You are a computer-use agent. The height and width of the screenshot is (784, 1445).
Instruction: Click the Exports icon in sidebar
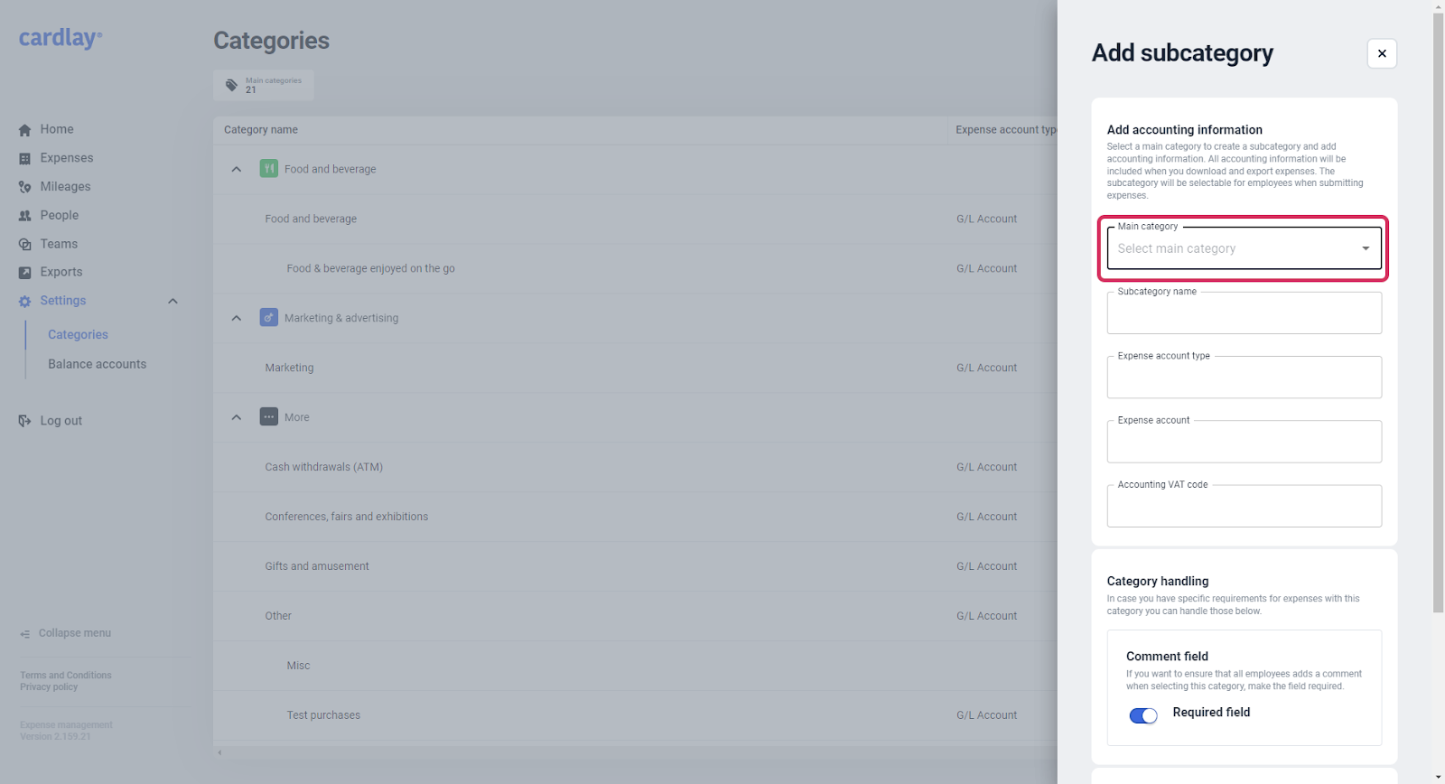25,273
